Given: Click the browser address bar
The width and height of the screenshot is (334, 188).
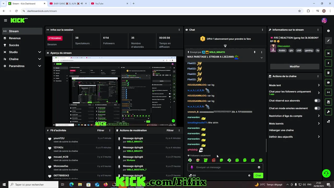Looking at the screenshot, I should coord(159,11).
